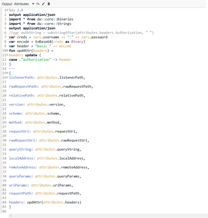Collapse the fold marker at line 11
208x218 pixels.
click(7, 55)
